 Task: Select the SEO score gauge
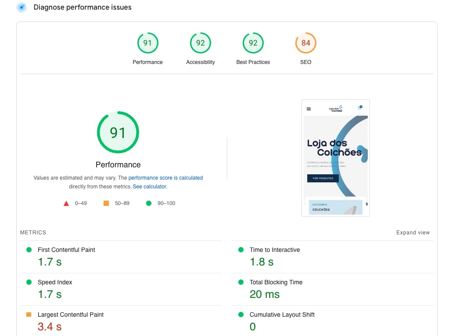(305, 43)
